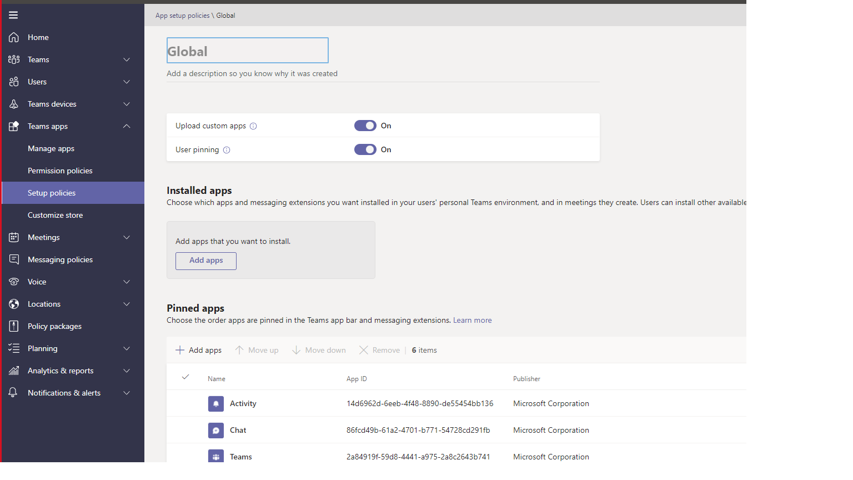Click the Remove X icon
The image size is (853, 480).
[x=364, y=350]
